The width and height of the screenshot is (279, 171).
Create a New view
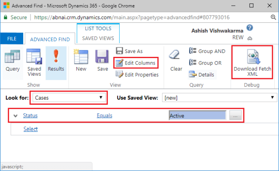pos(81,60)
